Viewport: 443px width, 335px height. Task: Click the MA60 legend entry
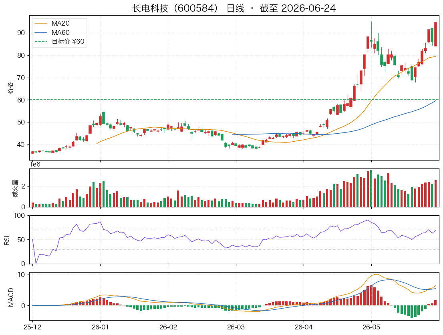60,32
